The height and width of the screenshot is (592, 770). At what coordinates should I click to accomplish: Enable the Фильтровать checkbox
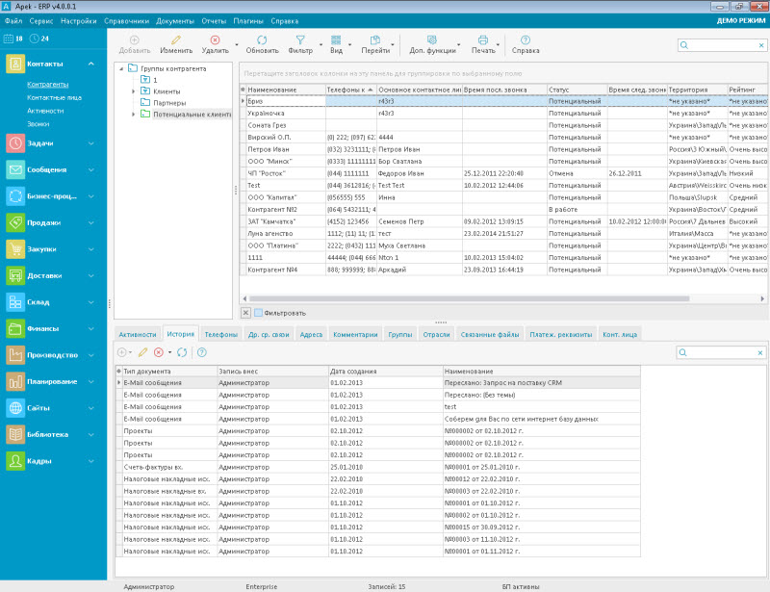pos(259,313)
